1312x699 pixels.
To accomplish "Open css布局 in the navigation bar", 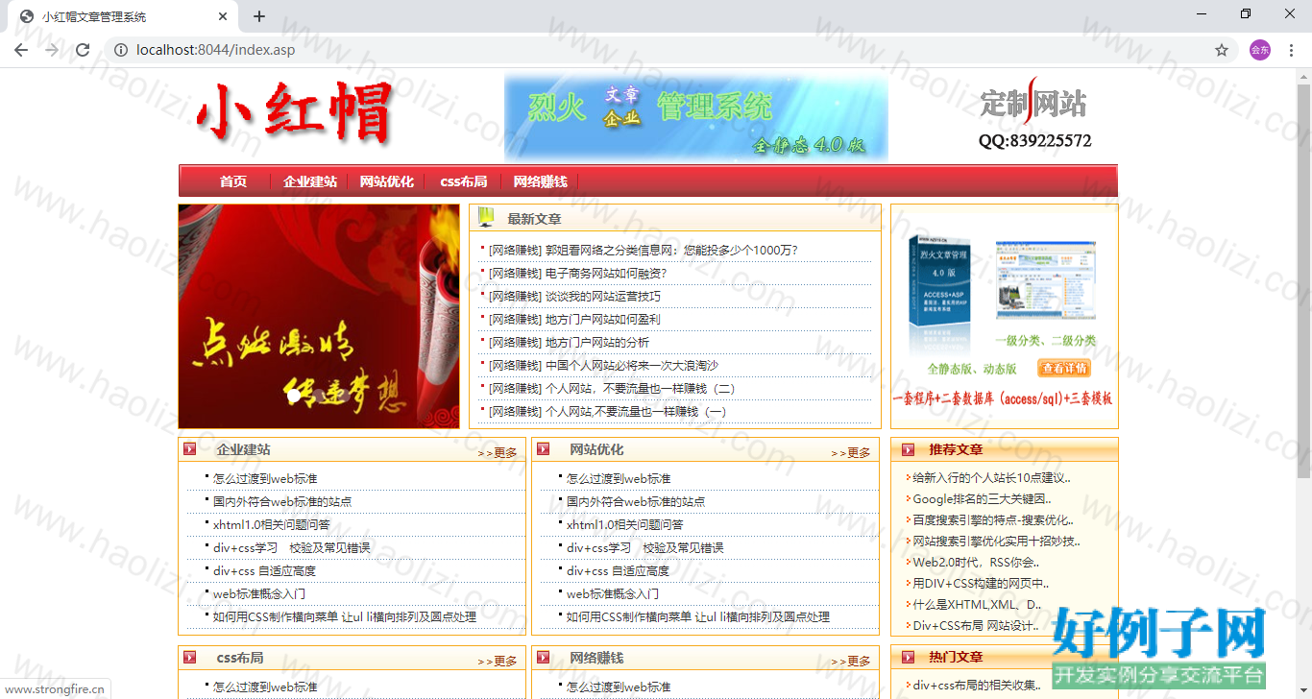I will click(464, 181).
